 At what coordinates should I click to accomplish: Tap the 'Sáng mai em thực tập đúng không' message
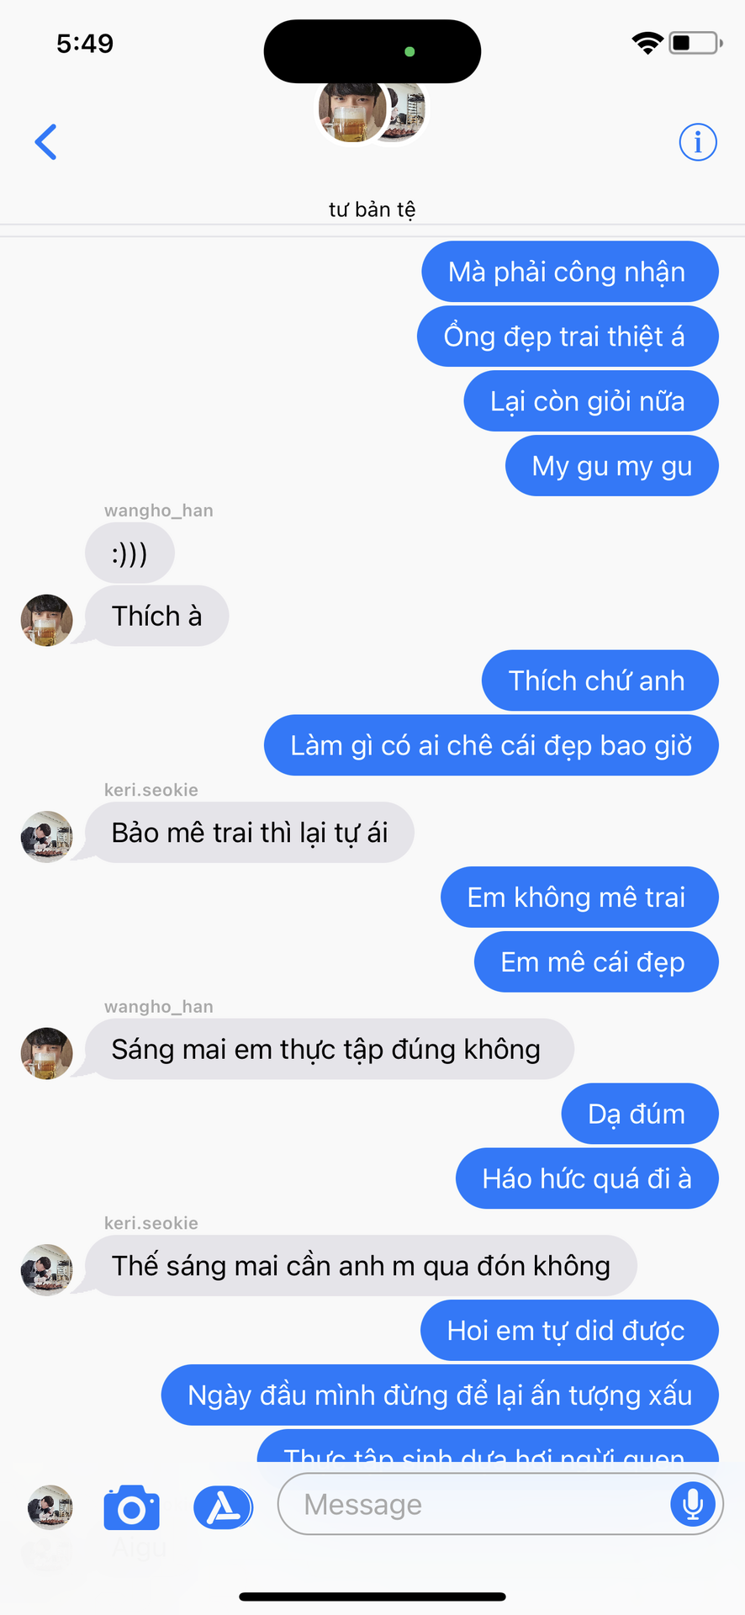click(x=330, y=1049)
